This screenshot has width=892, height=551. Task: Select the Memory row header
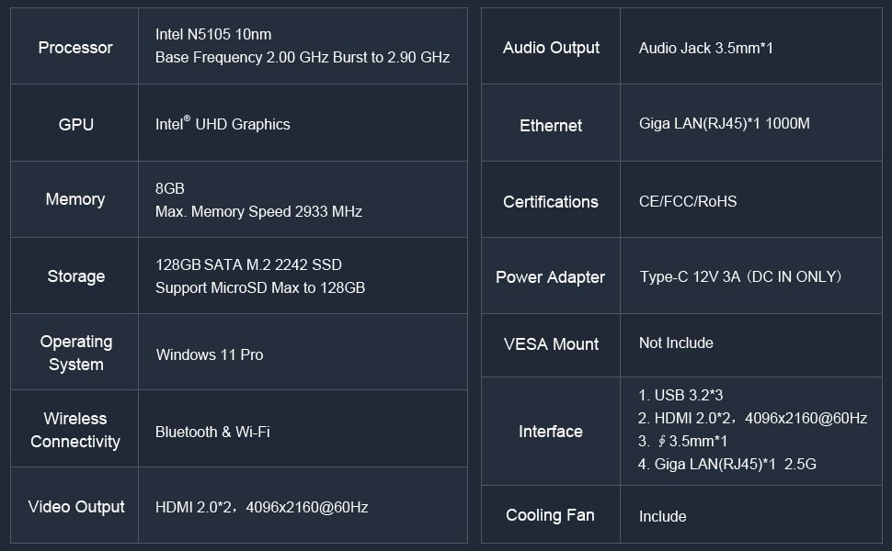click(x=75, y=199)
